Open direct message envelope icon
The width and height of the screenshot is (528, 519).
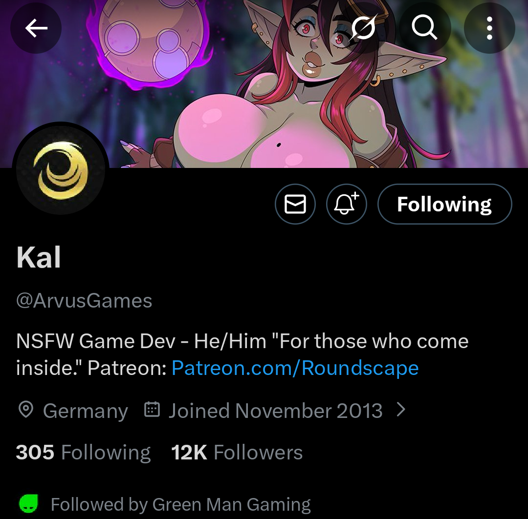click(x=295, y=204)
